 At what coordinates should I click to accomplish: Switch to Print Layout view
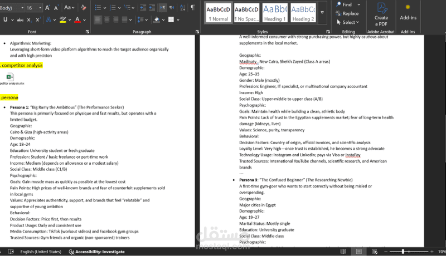click(359, 252)
